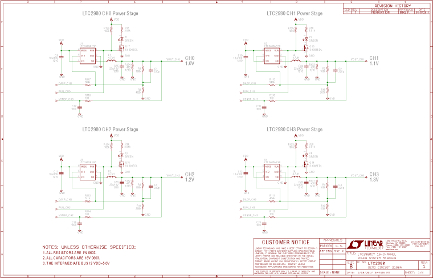Select the DACP_CH2 input port label

pyautogui.click(x=65, y=199)
